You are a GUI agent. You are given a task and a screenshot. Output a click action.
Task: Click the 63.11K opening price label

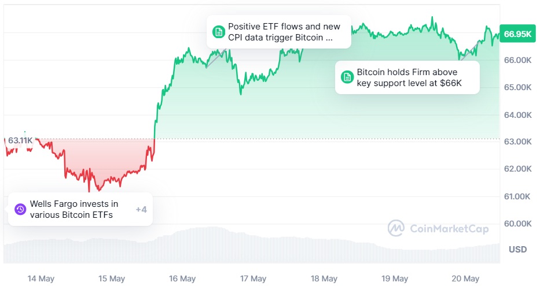click(x=20, y=140)
